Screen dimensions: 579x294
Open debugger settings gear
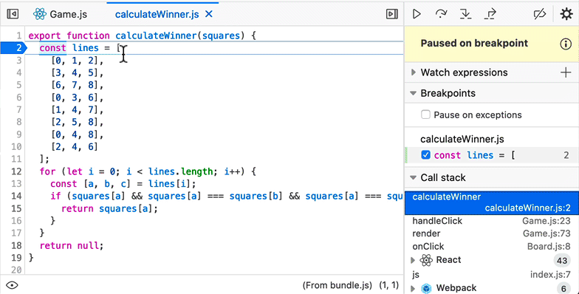tap(566, 14)
